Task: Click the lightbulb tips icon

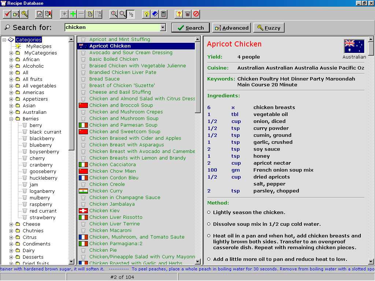Action: 146,14
